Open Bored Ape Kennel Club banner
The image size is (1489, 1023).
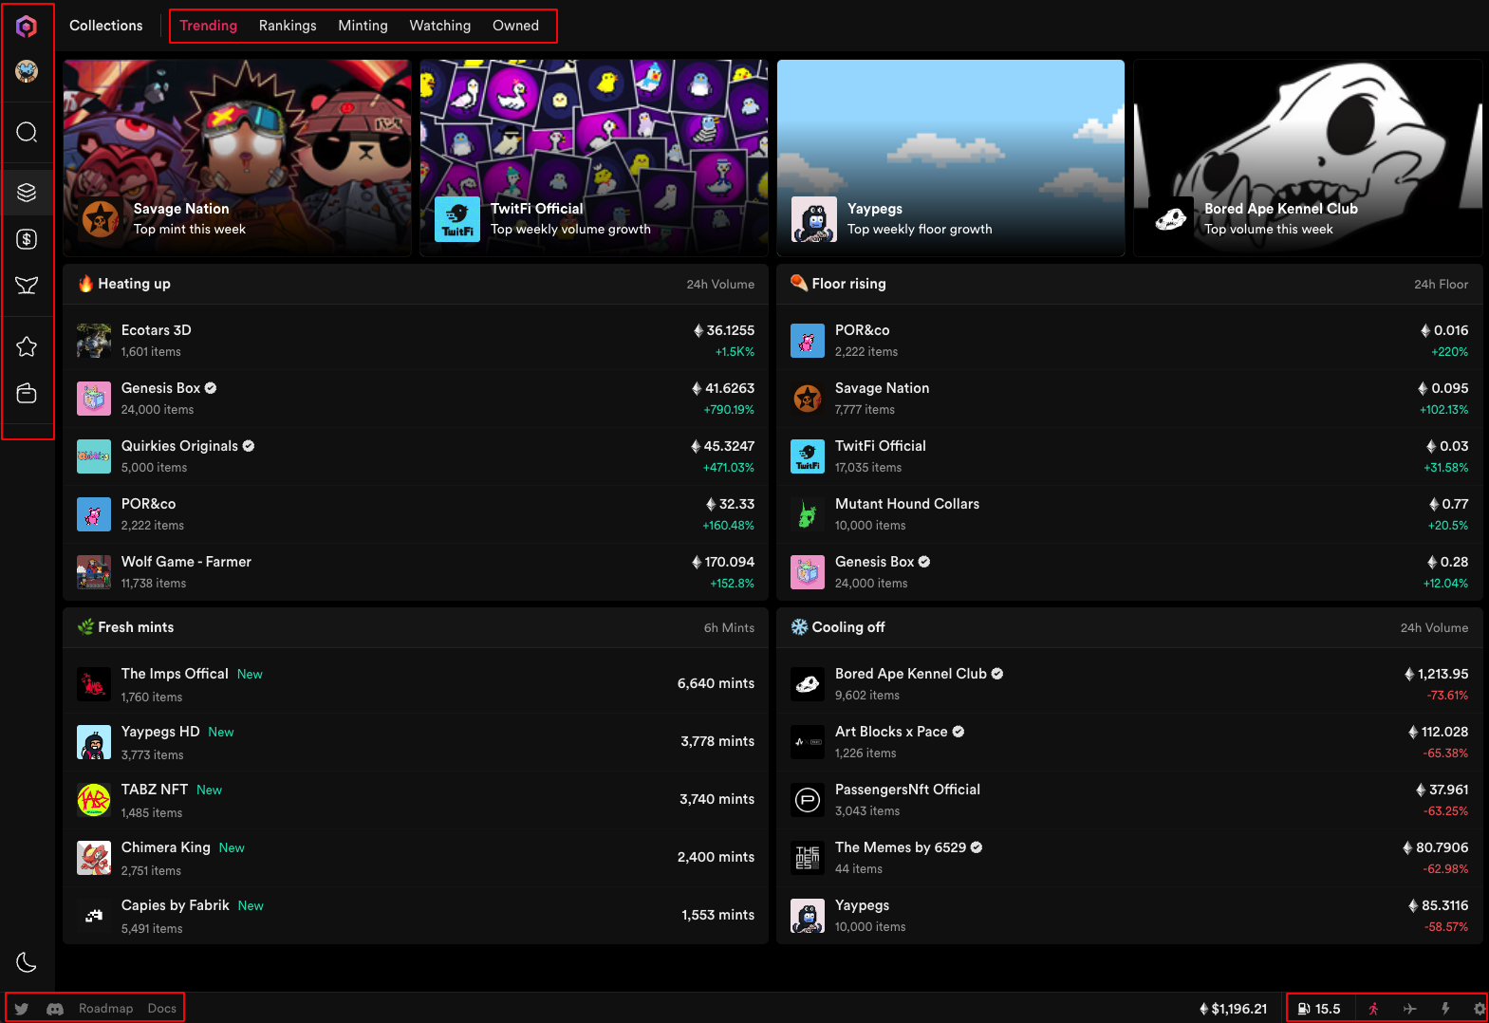pyautogui.click(x=1308, y=158)
